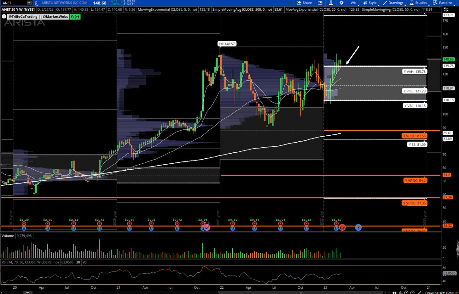Screen dimensions: 459x294
Task: Click the RSI 62.0585 axis value tag
Action: [449, 273]
